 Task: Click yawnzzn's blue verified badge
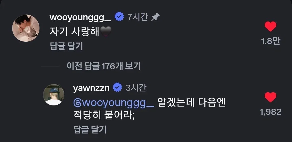118,88
